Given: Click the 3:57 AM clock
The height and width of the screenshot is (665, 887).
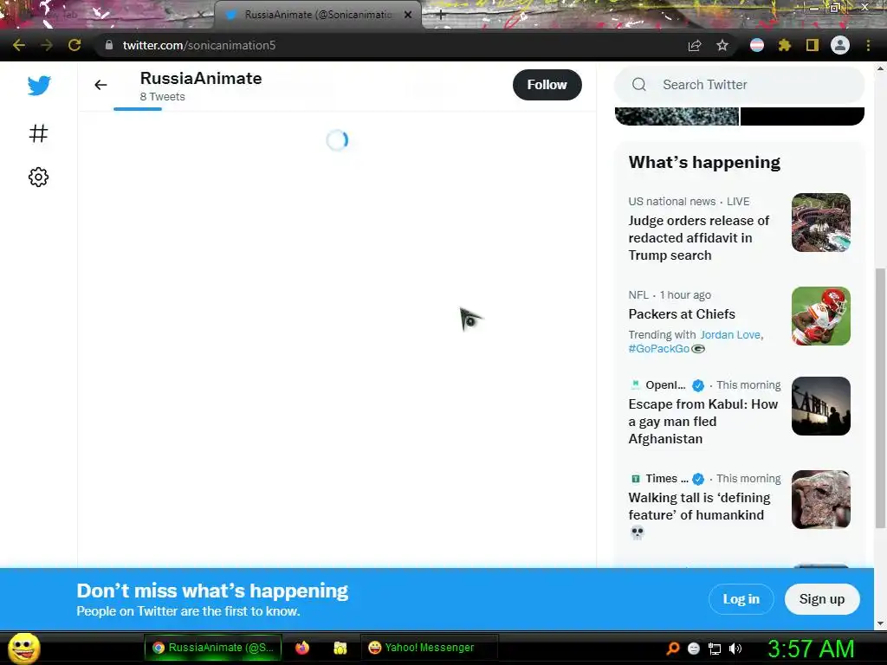Looking at the screenshot, I should (811, 649).
